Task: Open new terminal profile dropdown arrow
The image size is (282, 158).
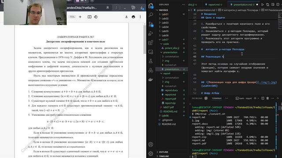Action: pyautogui.click(x=258, y=98)
